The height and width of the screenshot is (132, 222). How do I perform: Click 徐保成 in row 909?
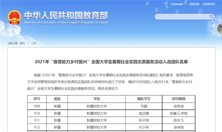(179, 106)
